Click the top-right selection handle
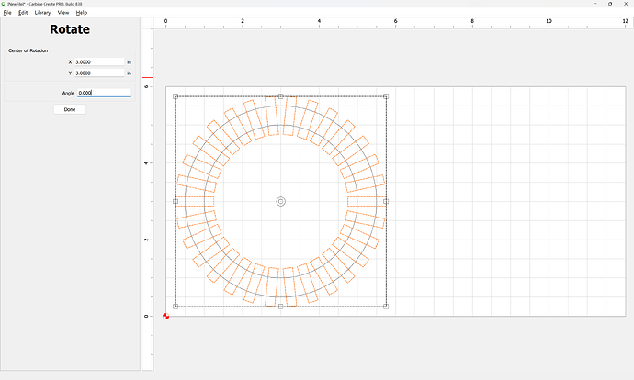The image size is (634, 380). [386, 96]
